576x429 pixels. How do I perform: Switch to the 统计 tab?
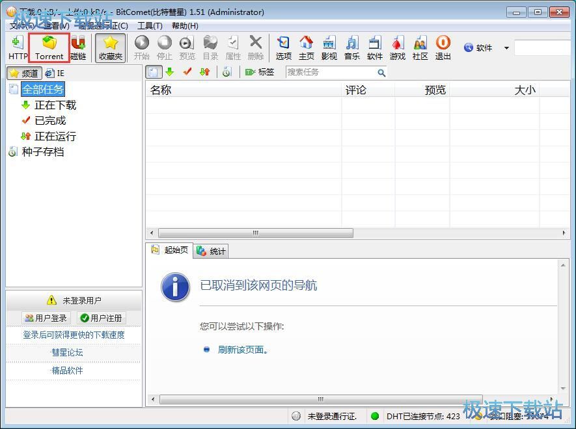coord(211,251)
